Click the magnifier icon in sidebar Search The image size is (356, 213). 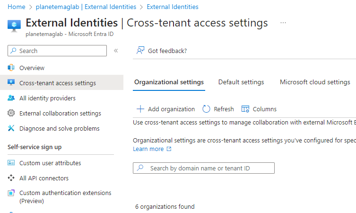coord(14,51)
